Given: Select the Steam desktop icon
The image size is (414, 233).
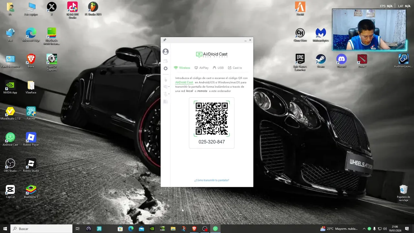Looking at the screenshot, I should [321, 61].
